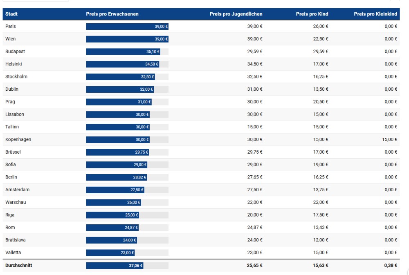Click the Preis pro Jugendlichen header
Screen dimensions: 409x275
(x=236, y=14)
